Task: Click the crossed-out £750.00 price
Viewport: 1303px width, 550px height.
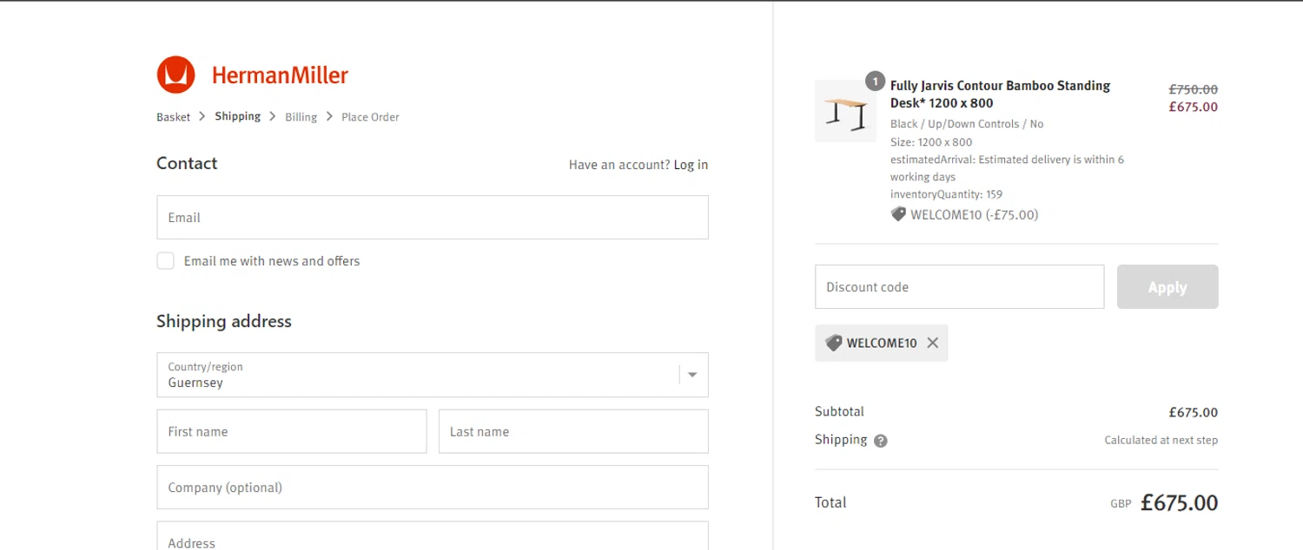Action: 1194,89
